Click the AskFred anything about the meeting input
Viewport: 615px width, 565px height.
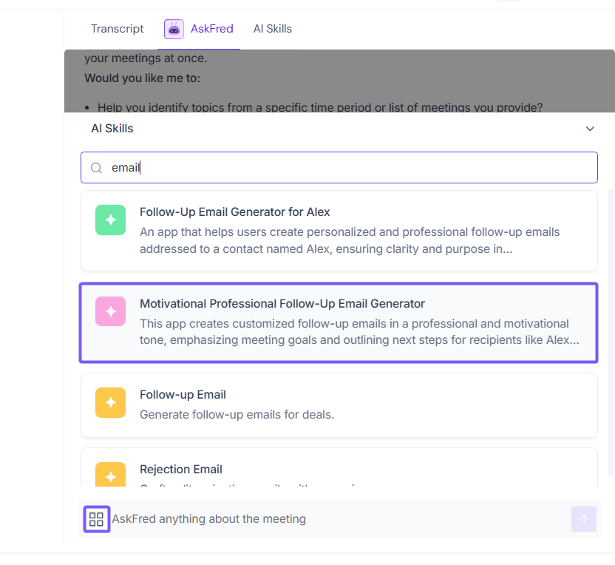[339, 519]
